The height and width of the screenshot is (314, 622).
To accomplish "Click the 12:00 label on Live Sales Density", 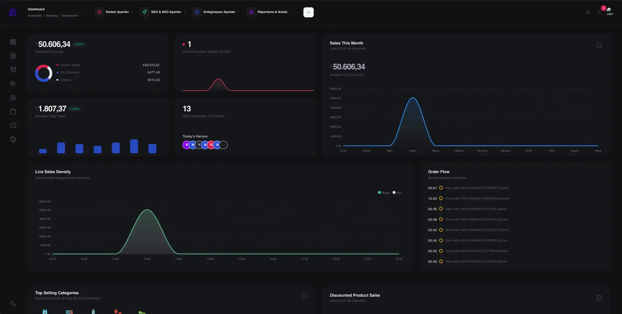I will coord(147,259).
